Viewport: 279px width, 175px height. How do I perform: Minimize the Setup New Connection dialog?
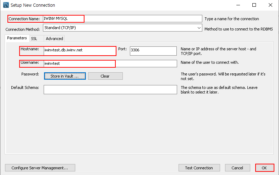238,5
